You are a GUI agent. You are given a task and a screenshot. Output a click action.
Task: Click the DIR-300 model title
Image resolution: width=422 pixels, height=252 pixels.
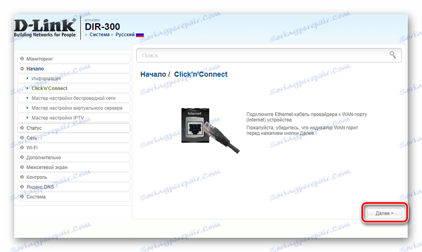point(102,27)
